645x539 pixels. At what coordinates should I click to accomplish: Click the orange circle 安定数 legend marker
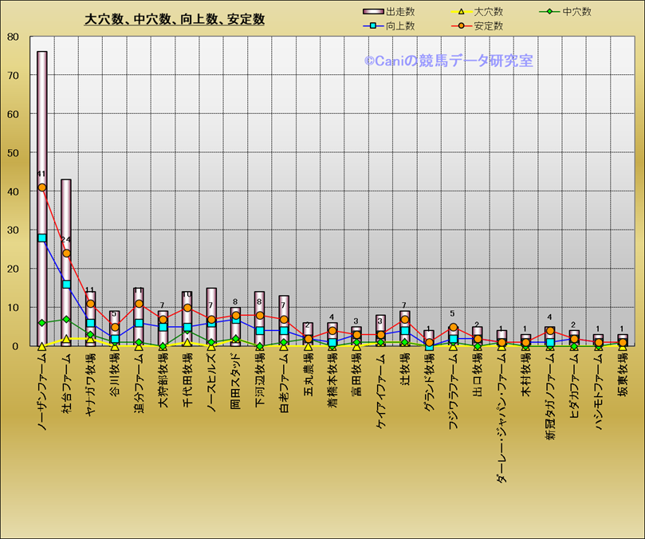point(461,26)
